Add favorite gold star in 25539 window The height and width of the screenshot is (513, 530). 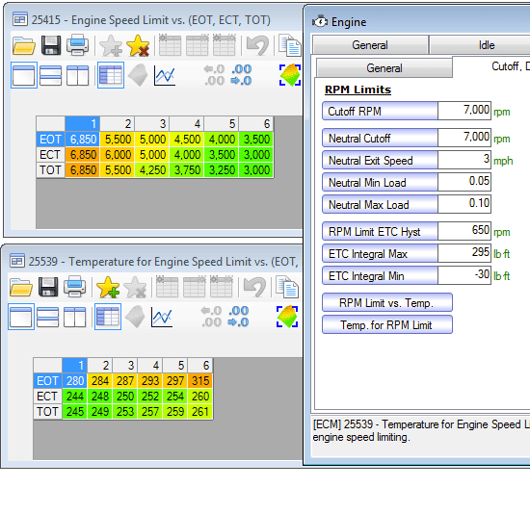click(x=108, y=287)
